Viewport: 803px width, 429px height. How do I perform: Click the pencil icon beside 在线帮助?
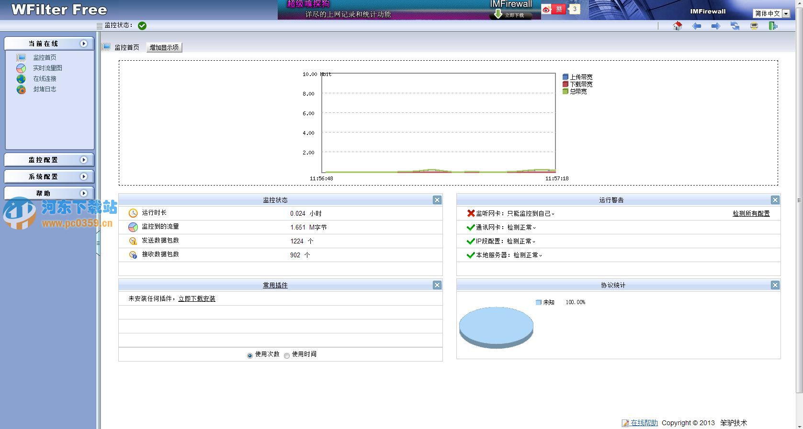tap(625, 423)
